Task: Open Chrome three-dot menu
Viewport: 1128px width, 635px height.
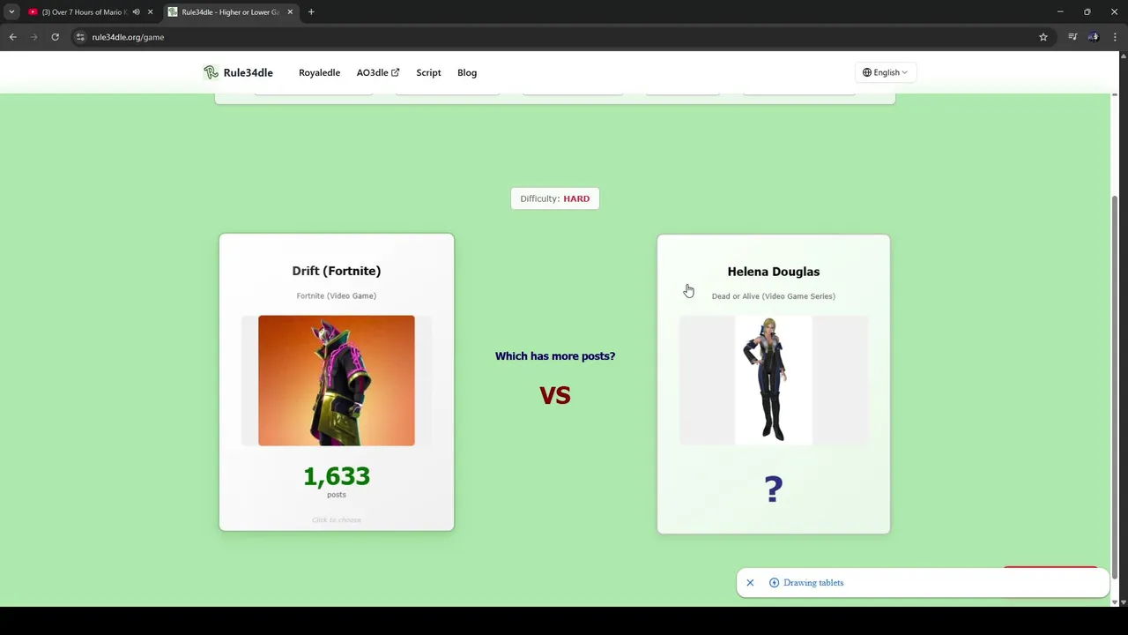Action: [x=1115, y=37]
